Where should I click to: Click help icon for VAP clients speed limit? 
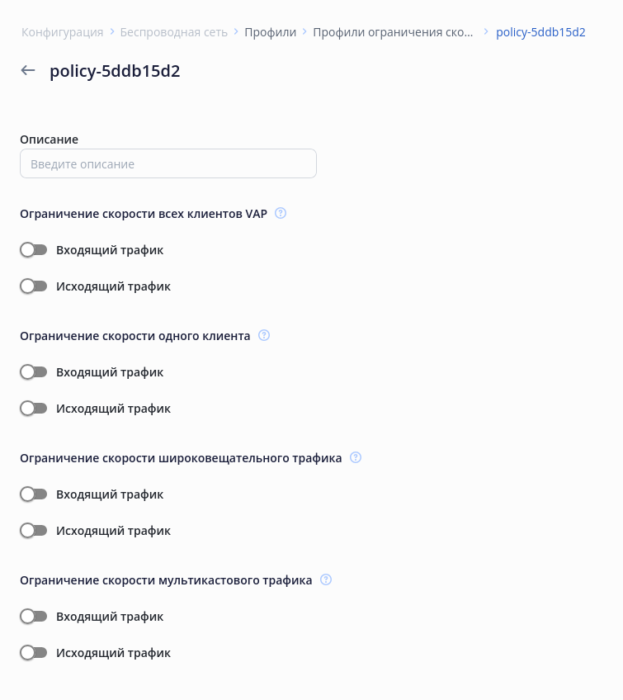point(281,213)
